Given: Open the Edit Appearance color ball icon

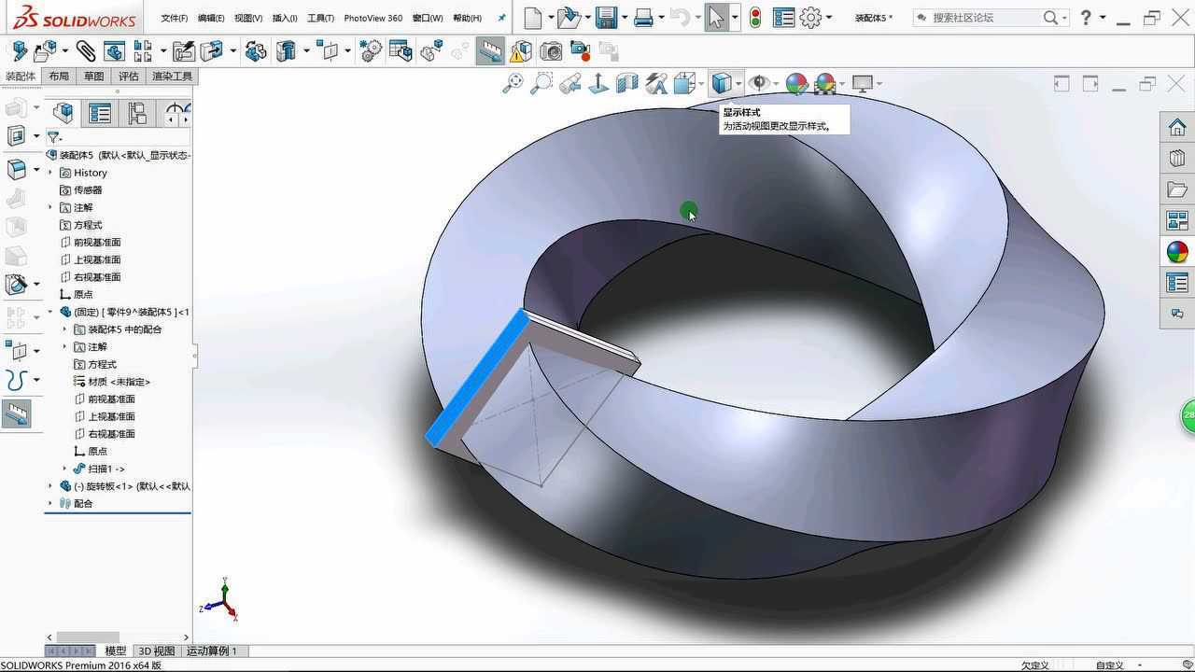Looking at the screenshot, I should point(795,84).
